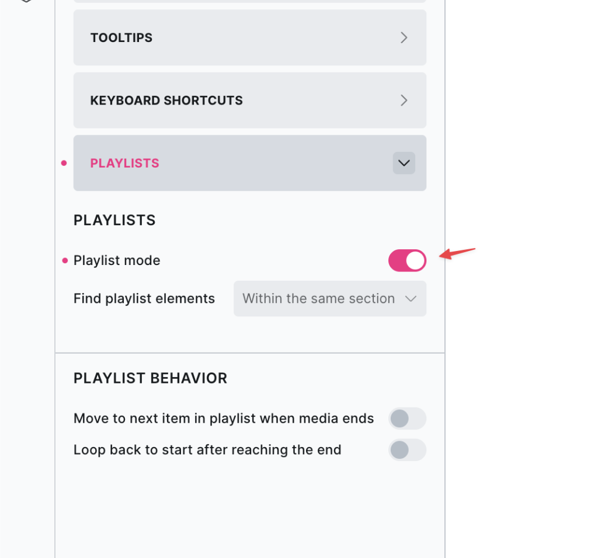Click the Playlists heading below the accordion
The width and height of the screenshot is (598, 558).
click(x=114, y=220)
